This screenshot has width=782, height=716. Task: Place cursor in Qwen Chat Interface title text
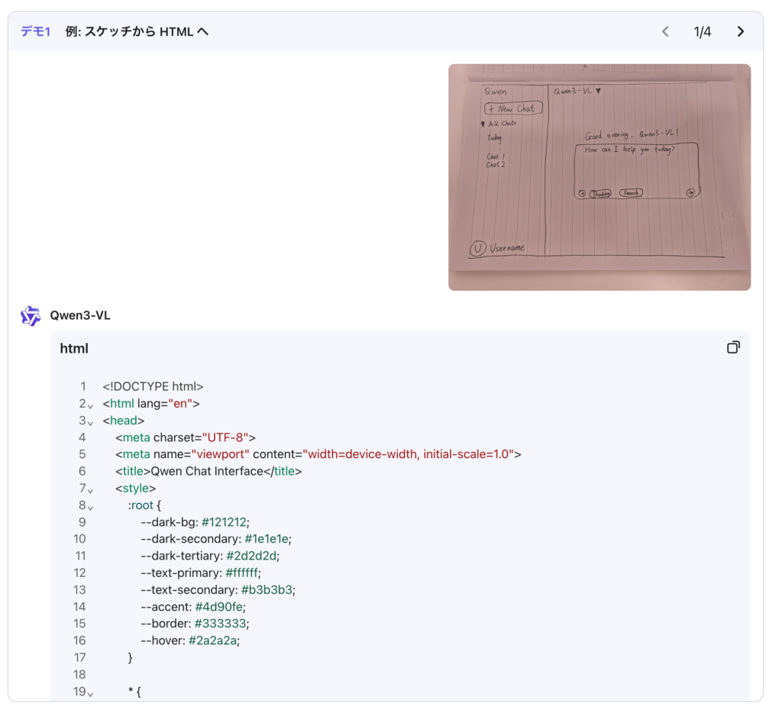207,471
